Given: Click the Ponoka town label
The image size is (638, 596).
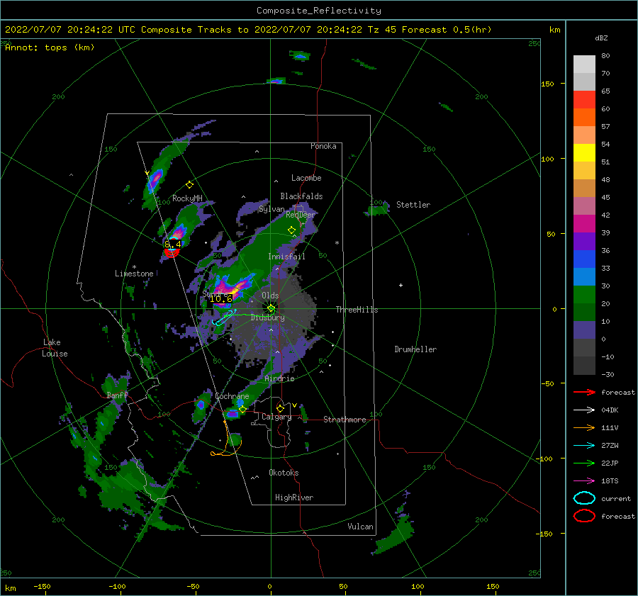Looking at the screenshot, I should pyautogui.click(x=323, y=146).
